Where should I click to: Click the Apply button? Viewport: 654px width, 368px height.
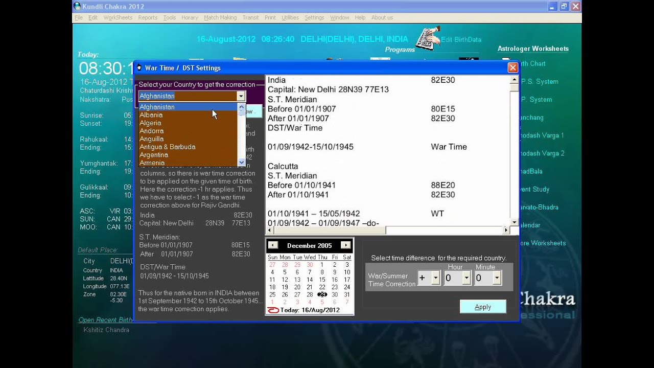click(483, 307)
